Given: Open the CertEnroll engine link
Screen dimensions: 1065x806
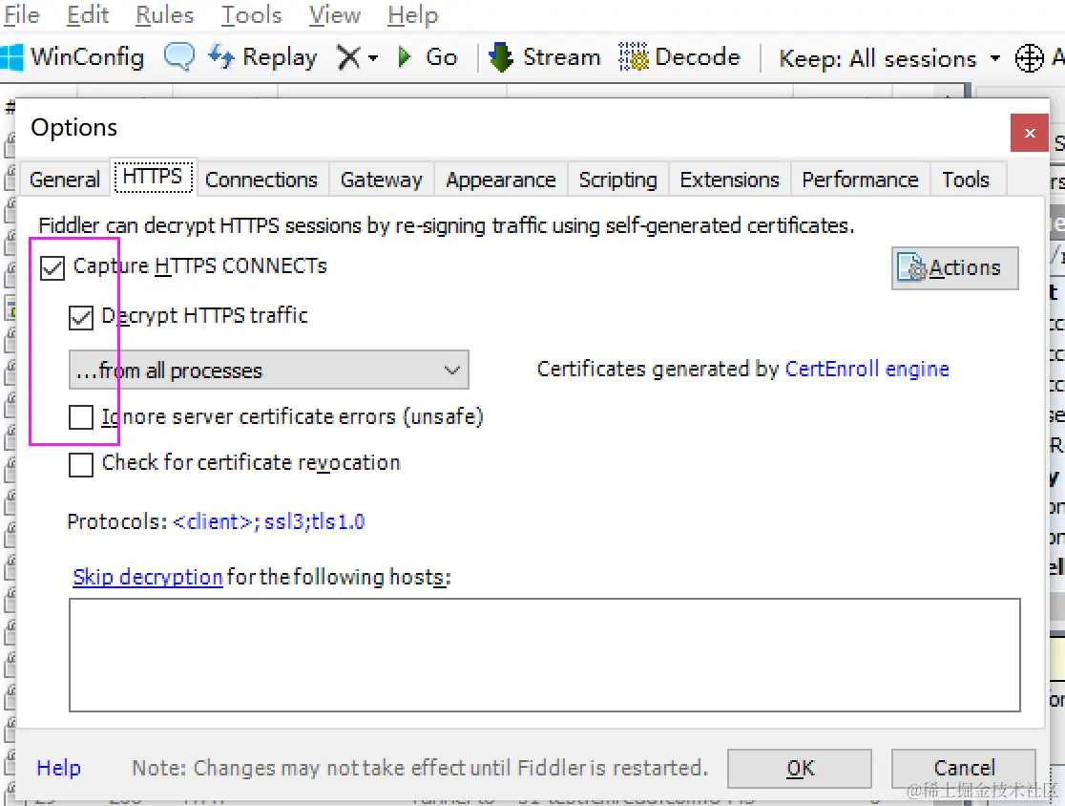Looking at the screenshot, I should pos(867,369).
